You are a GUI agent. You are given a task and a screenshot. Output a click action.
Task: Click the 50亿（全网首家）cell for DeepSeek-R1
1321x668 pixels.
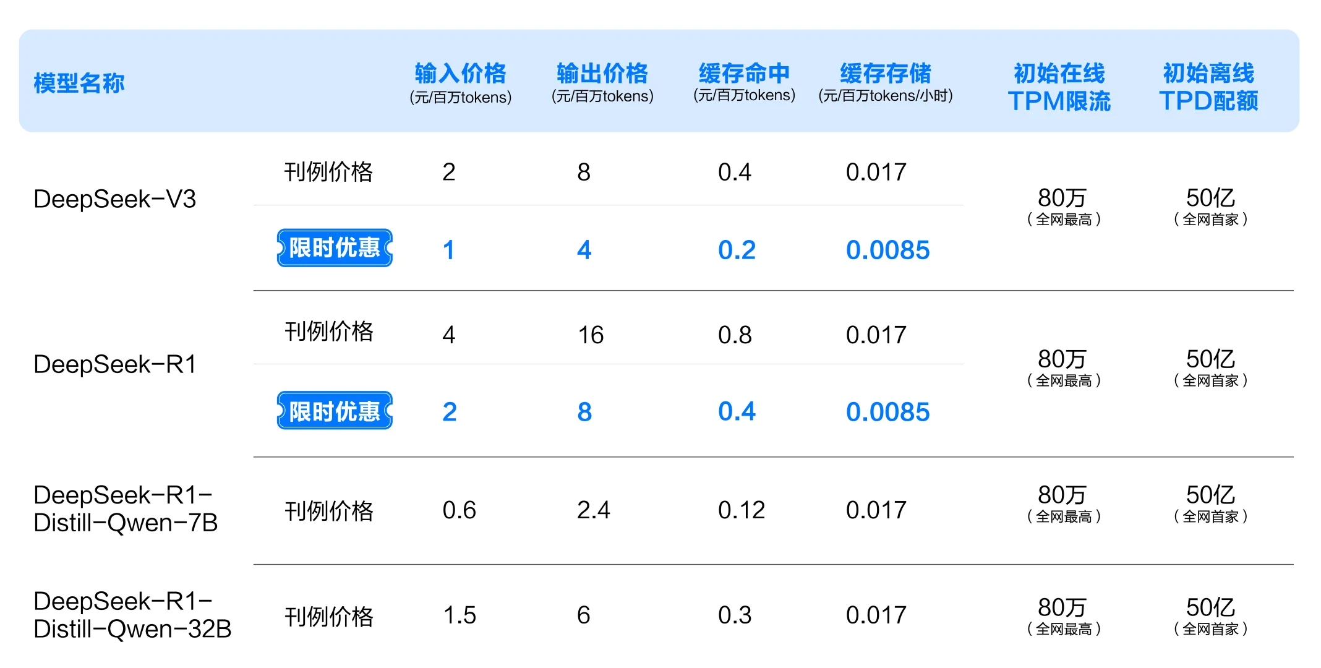pyautogui.click(x=1211, y=366)
